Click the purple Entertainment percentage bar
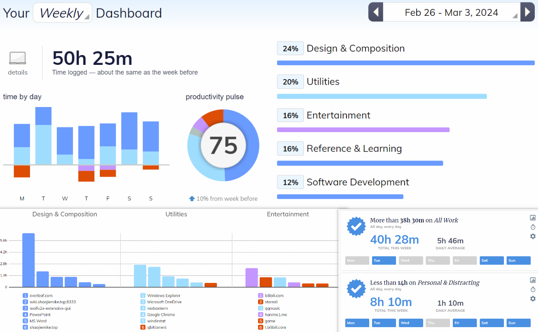 click(363, 130)
